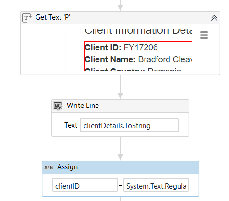Select the Write Line activity header
The height and width of the screenshot is (201, 229).
pos(120,106)
